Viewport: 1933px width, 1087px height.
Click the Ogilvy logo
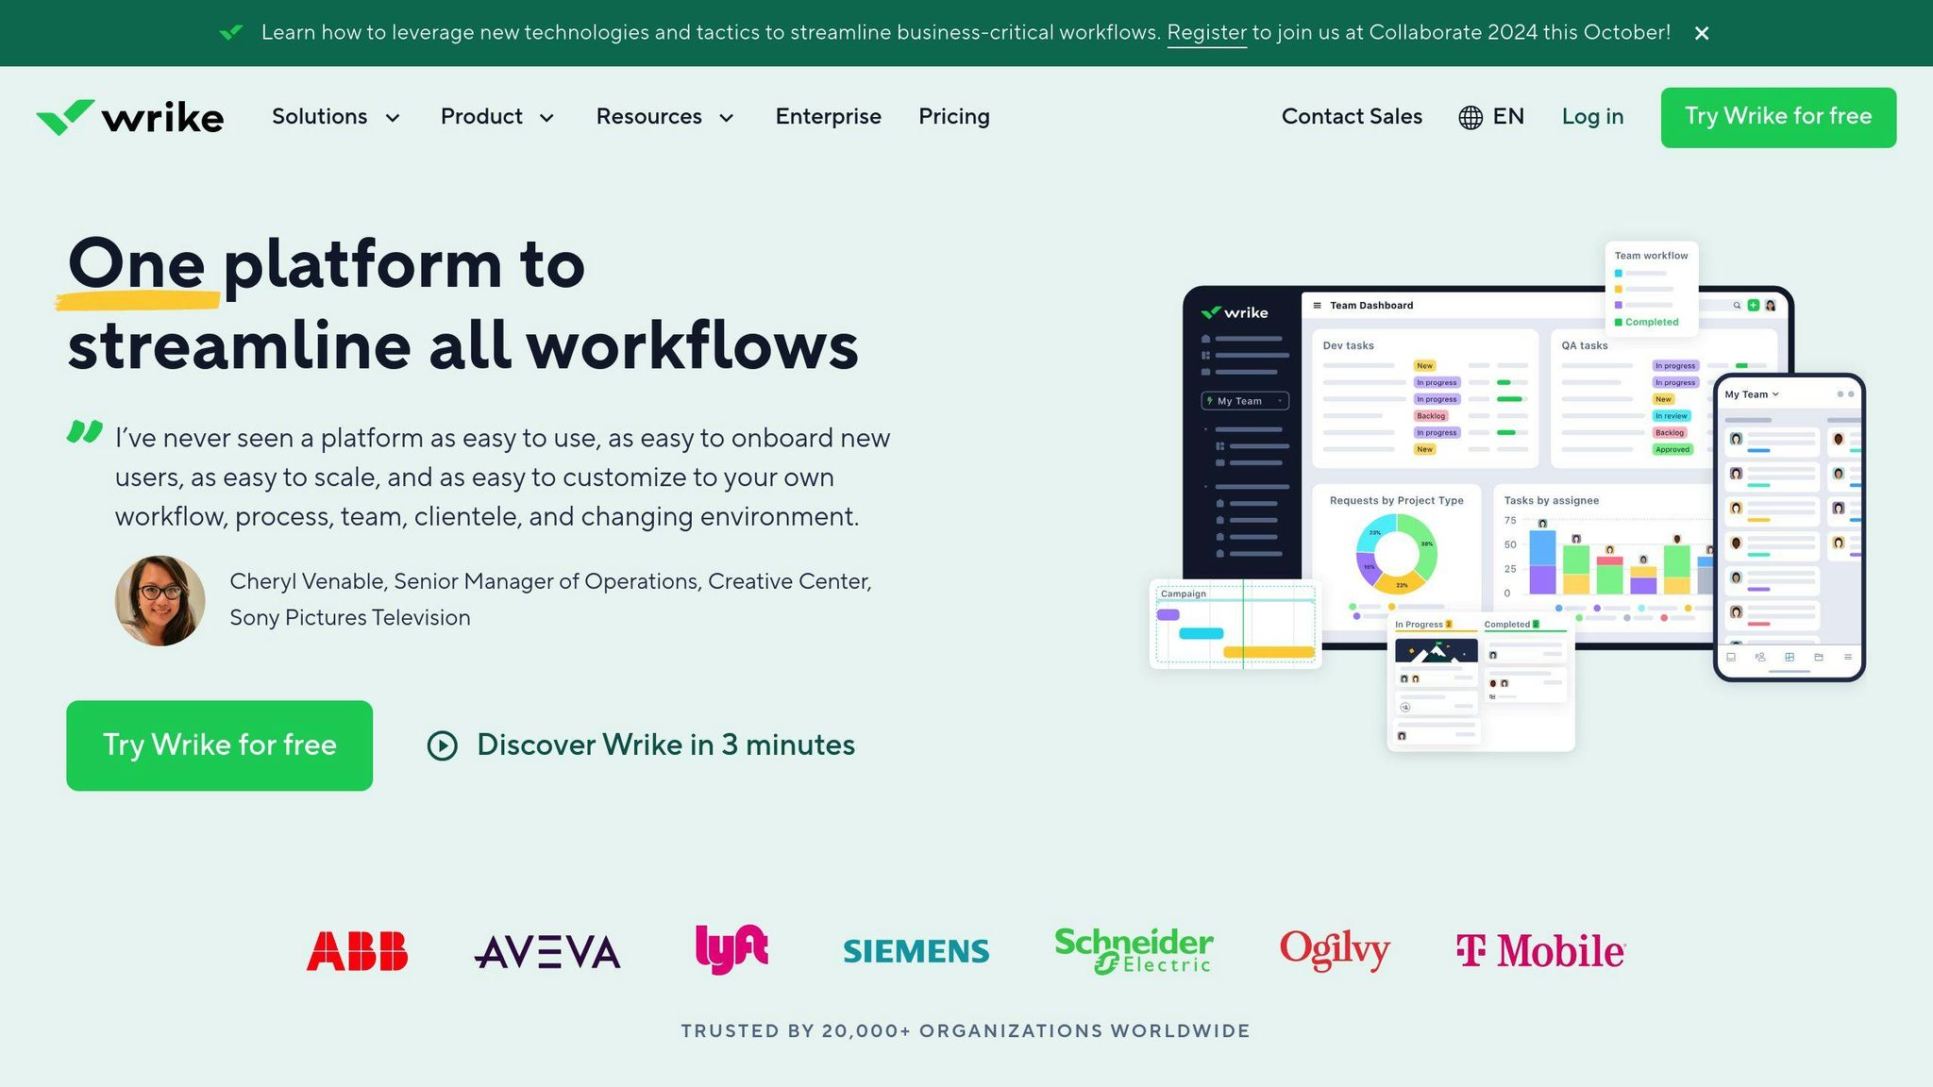coord(1335,949)
